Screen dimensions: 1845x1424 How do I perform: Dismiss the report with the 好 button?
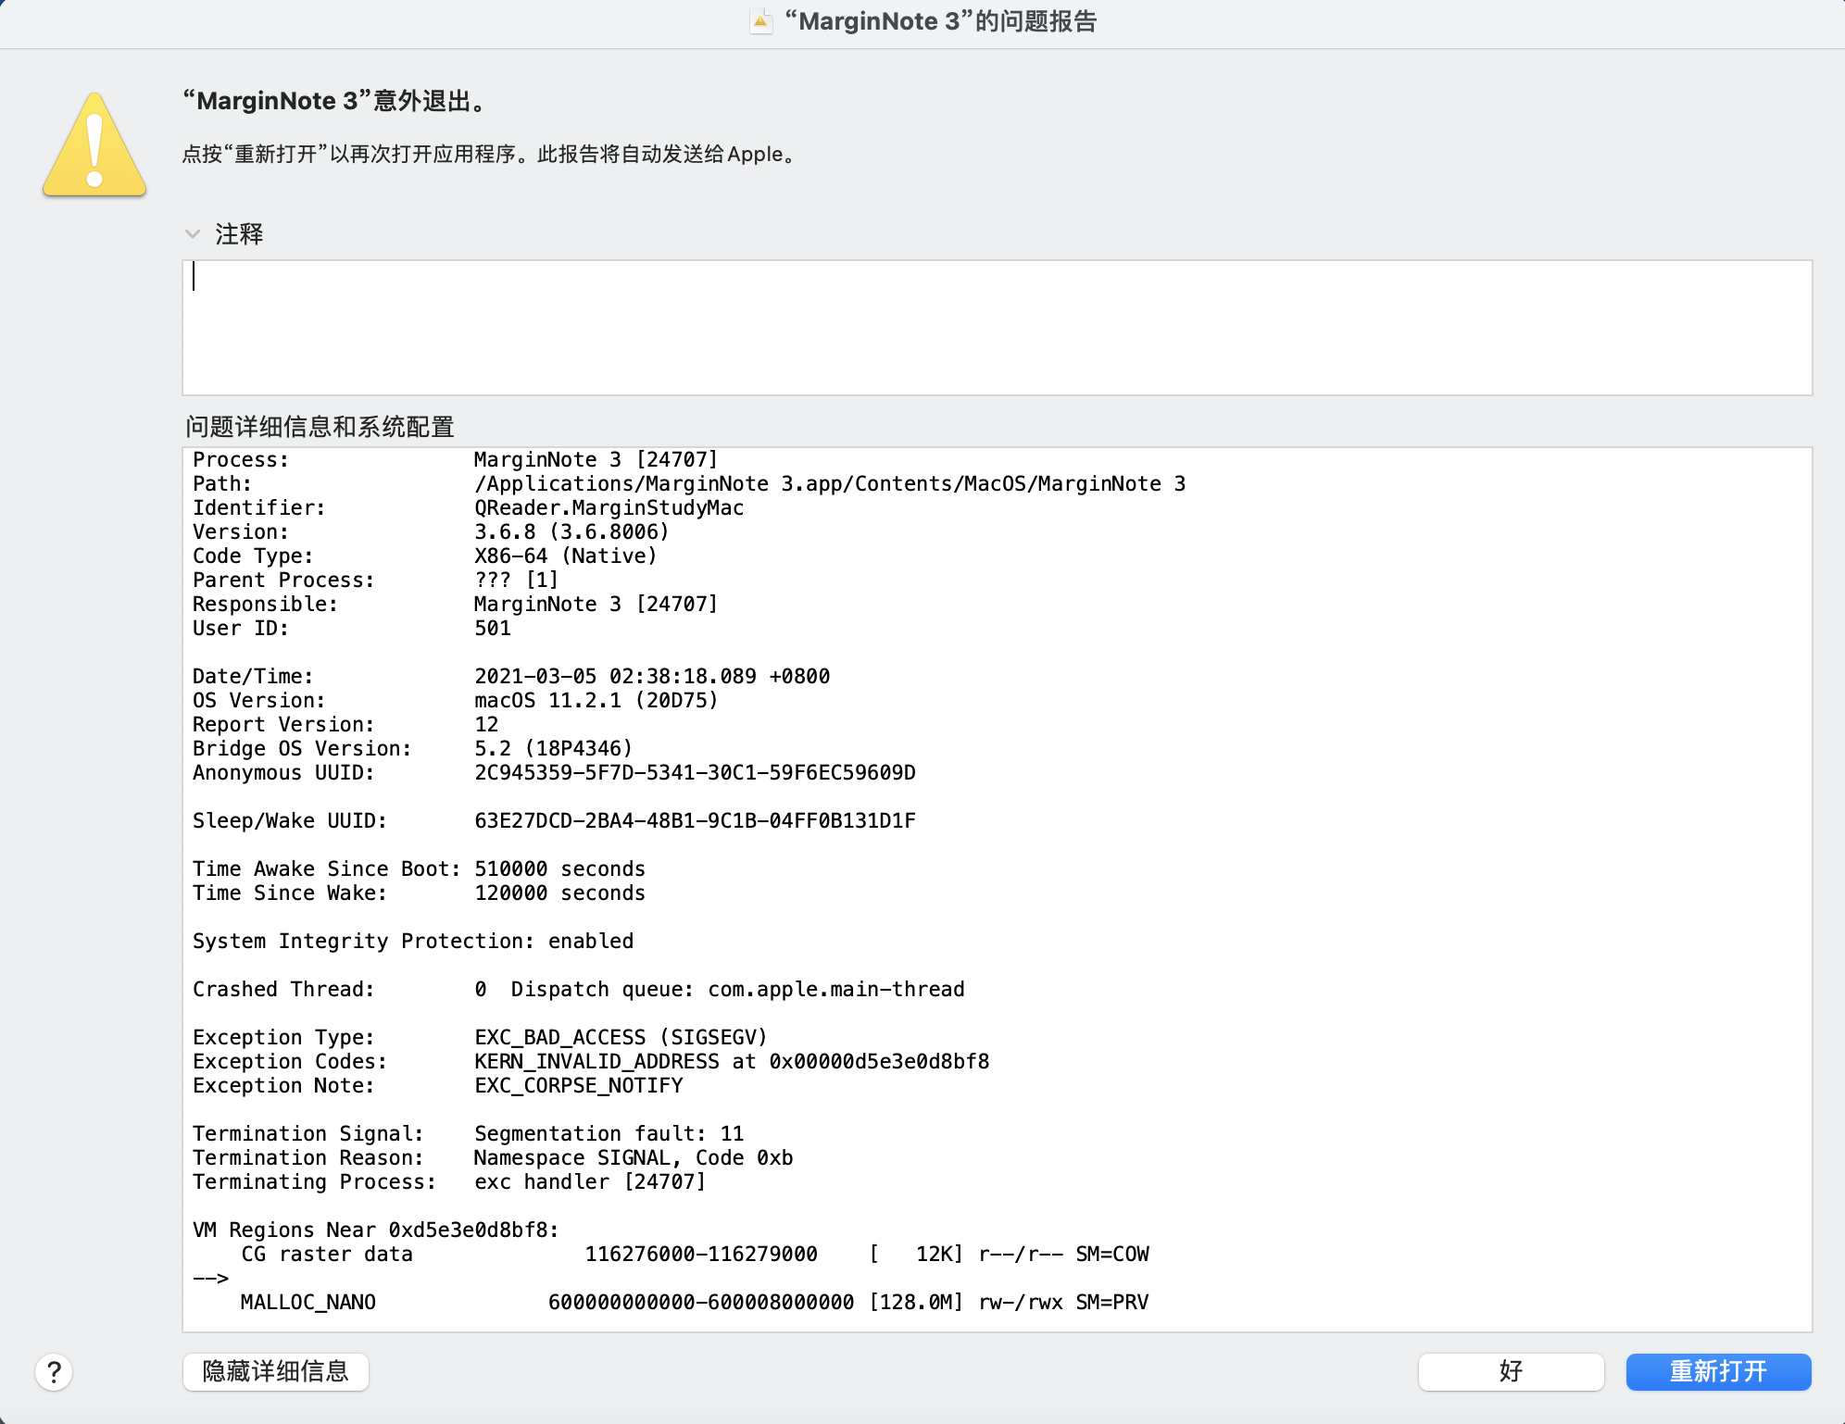[1511, 1371]
